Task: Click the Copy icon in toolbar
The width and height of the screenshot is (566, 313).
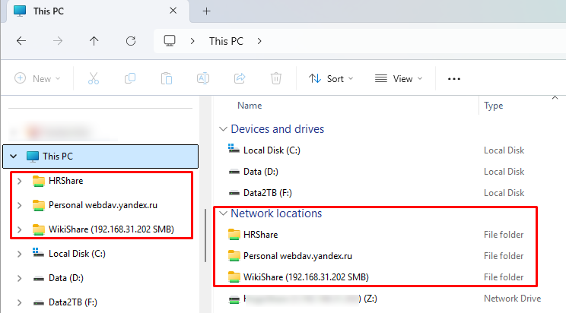Action: click(130, 78)
